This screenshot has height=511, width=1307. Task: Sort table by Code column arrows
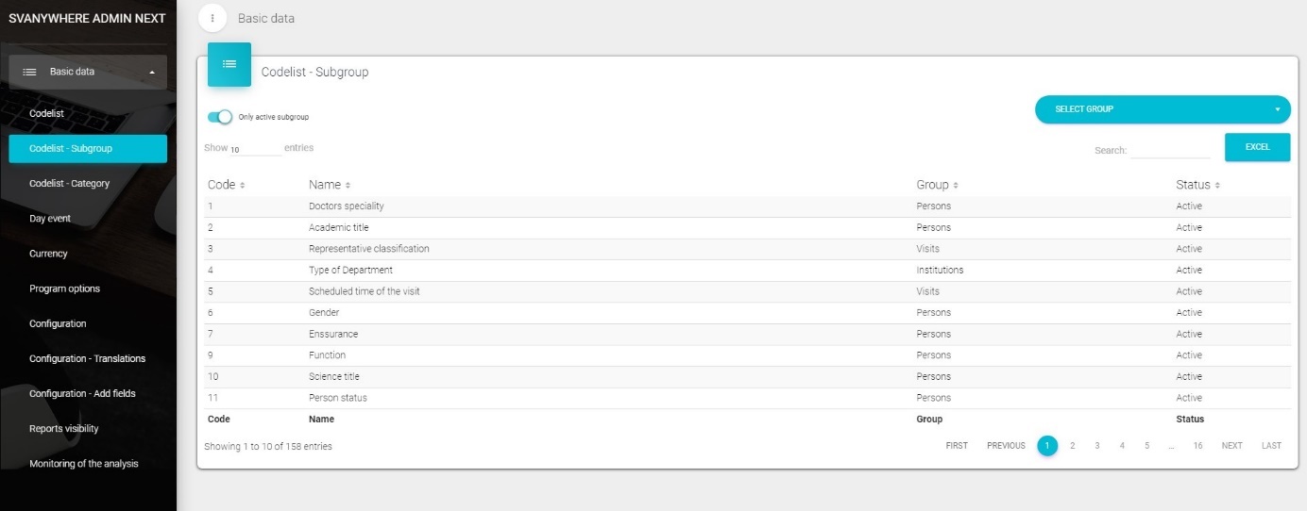point(243,185)
